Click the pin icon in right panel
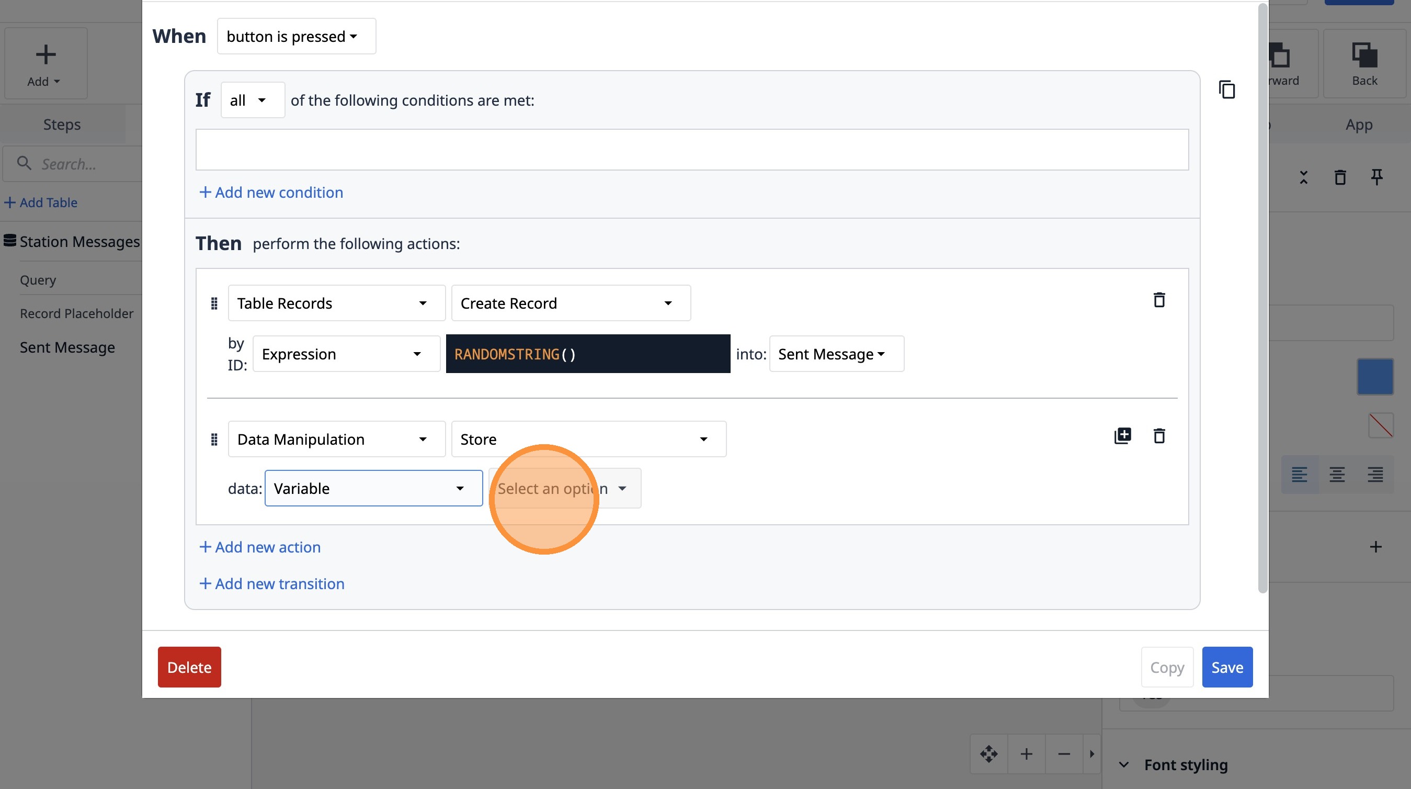 point(1376,177)
